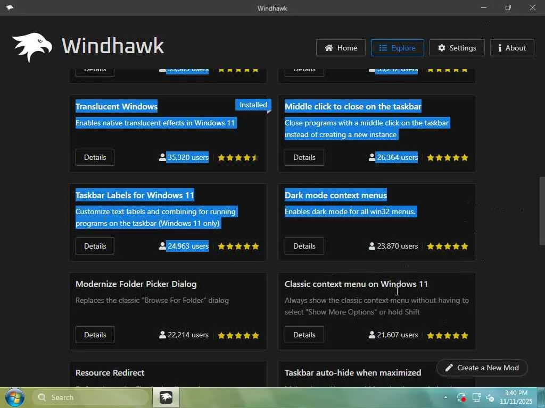Click user icon beside 24,963 users

coord(162,246)
